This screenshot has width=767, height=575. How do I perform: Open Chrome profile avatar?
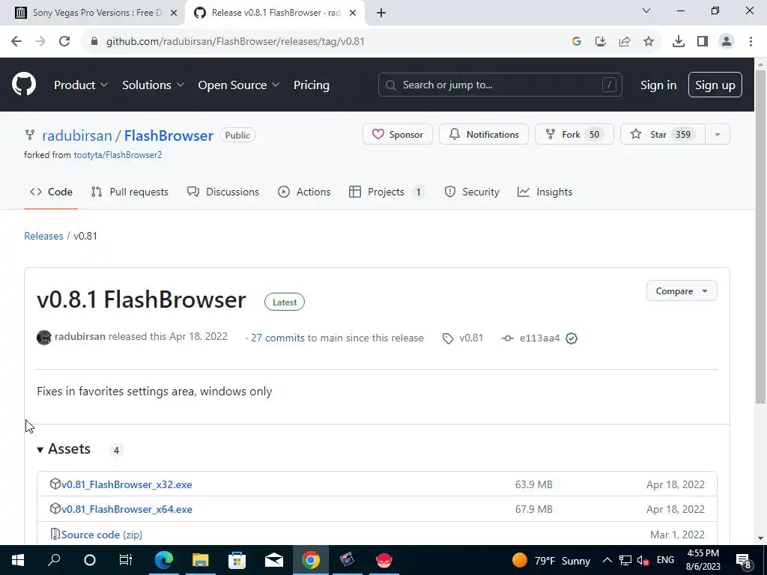[x=727, y=42]
